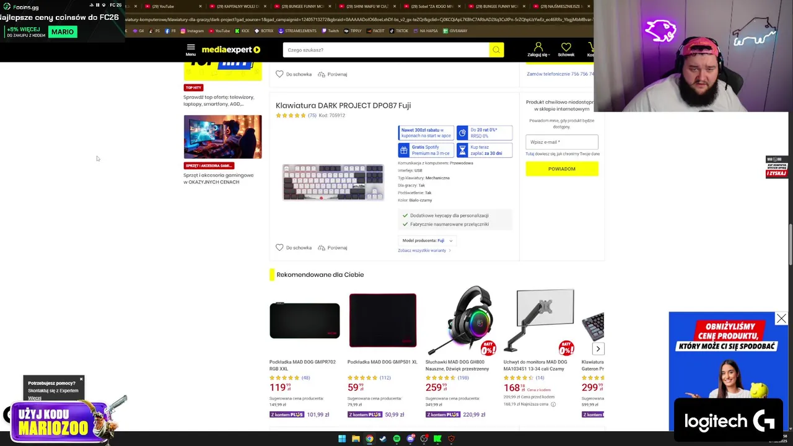The width and height of the screenshot is (793, 446).
Task: Expand the Model producenta Fuji dropdown
Action: 427,240
